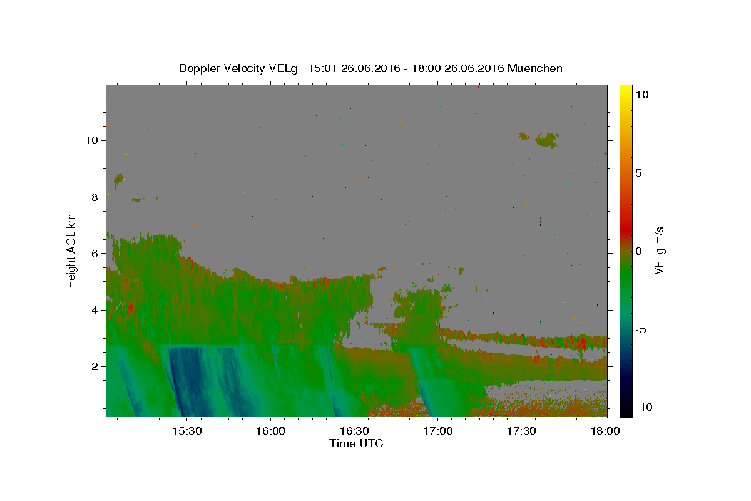This screenshot has width=751, height=501.
Task: Click the 17:30 time axis label
Action: click(x=521, y=431)
